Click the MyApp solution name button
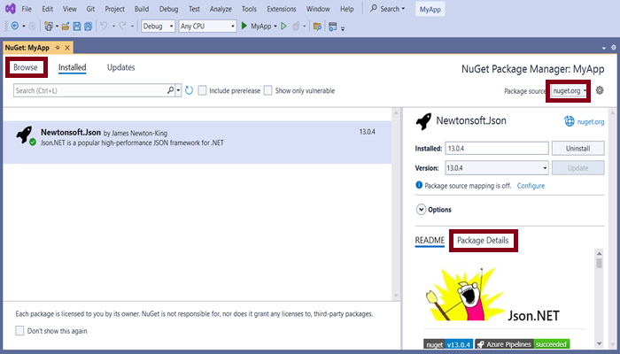The height and width of the screenshot is (354, 620). pyautogui.click(x=430, y=10)
